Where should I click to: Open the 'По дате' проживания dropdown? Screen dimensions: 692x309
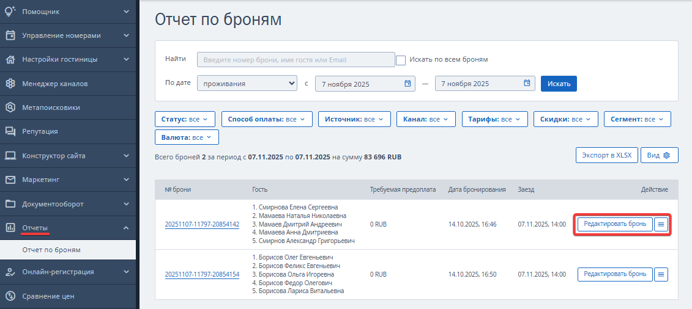tap(247, 84)
